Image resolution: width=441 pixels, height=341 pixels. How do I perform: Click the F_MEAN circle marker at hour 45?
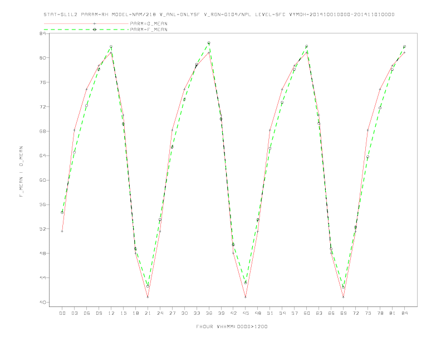coord(246,282)
